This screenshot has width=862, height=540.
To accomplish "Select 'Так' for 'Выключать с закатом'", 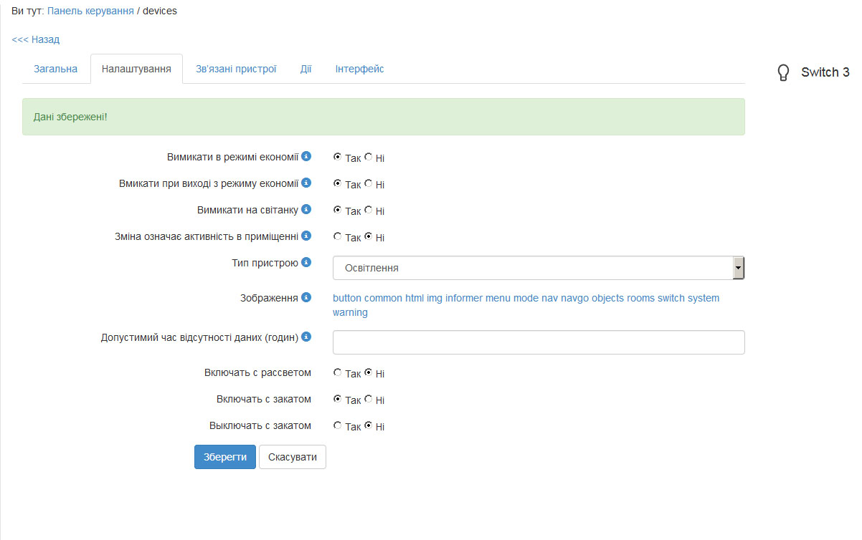I will (337, 425).
